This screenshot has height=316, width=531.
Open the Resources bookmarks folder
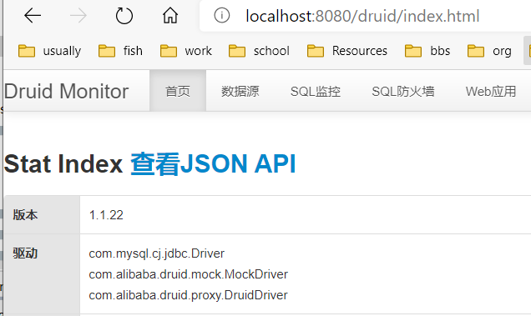pos(347,51)
